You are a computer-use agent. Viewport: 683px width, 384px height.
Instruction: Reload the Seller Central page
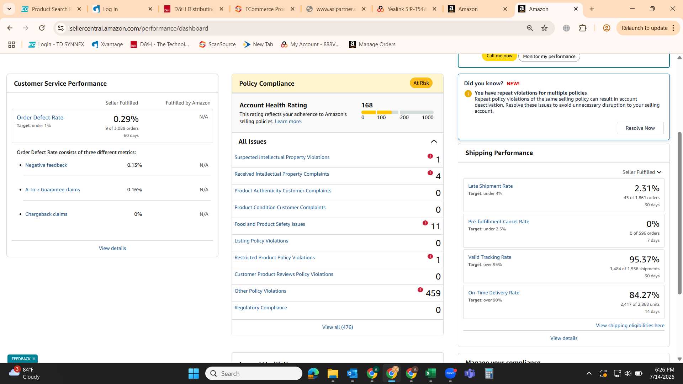(x=42, y=28)
